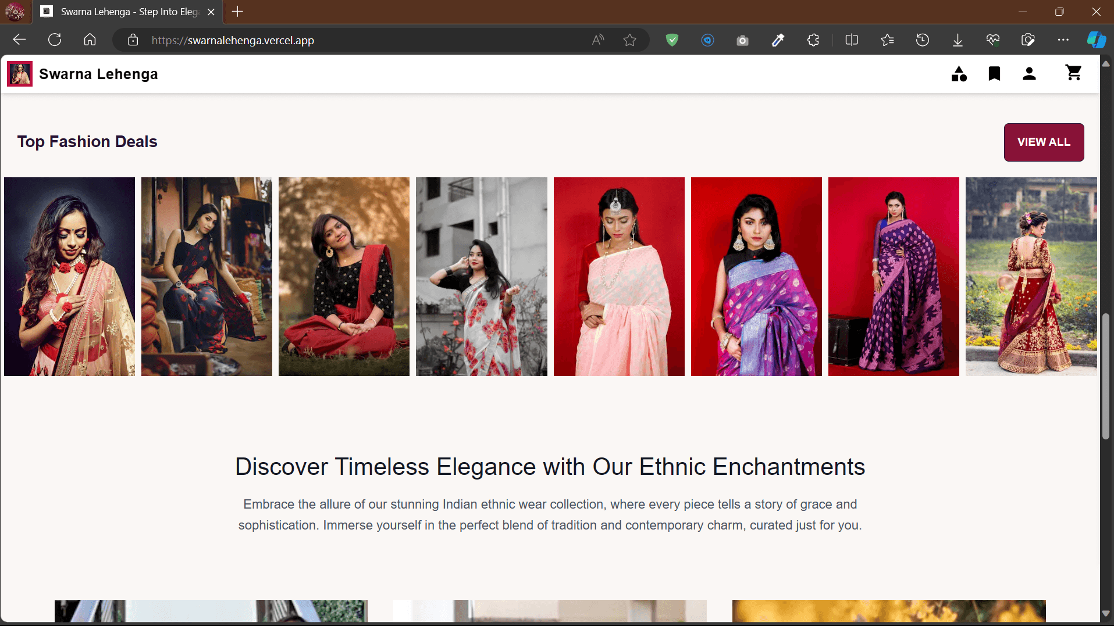Screen dimensions: 1114x626
Task: Open the Copilot sidebar icon
Action: coord(1096,40)
